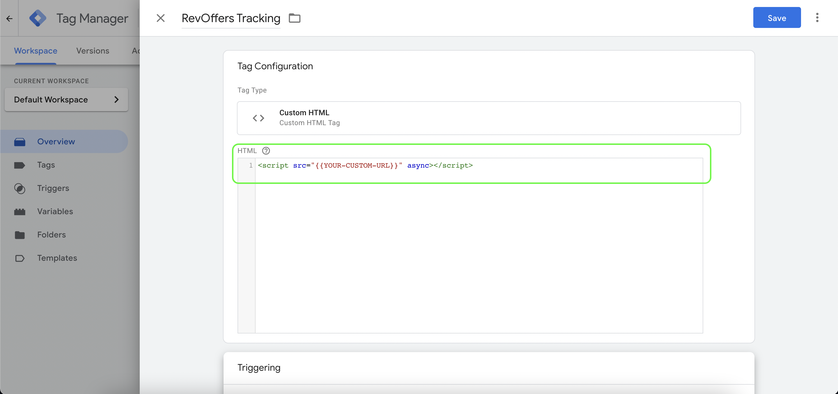Click the Tag Configuration heading

(275, 66)
